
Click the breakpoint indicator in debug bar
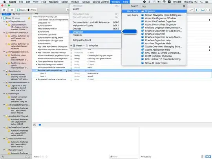click(x=40, y=125)
